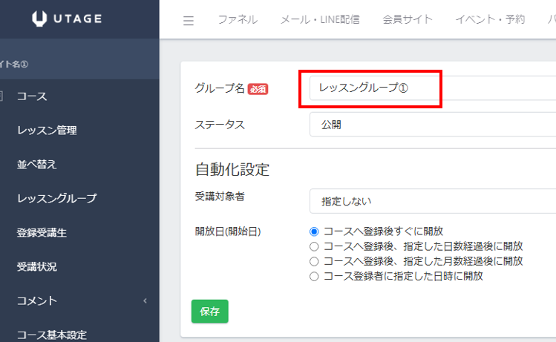
Task: Expand the コメント sidebar chevron
Action: click(145, 301)
